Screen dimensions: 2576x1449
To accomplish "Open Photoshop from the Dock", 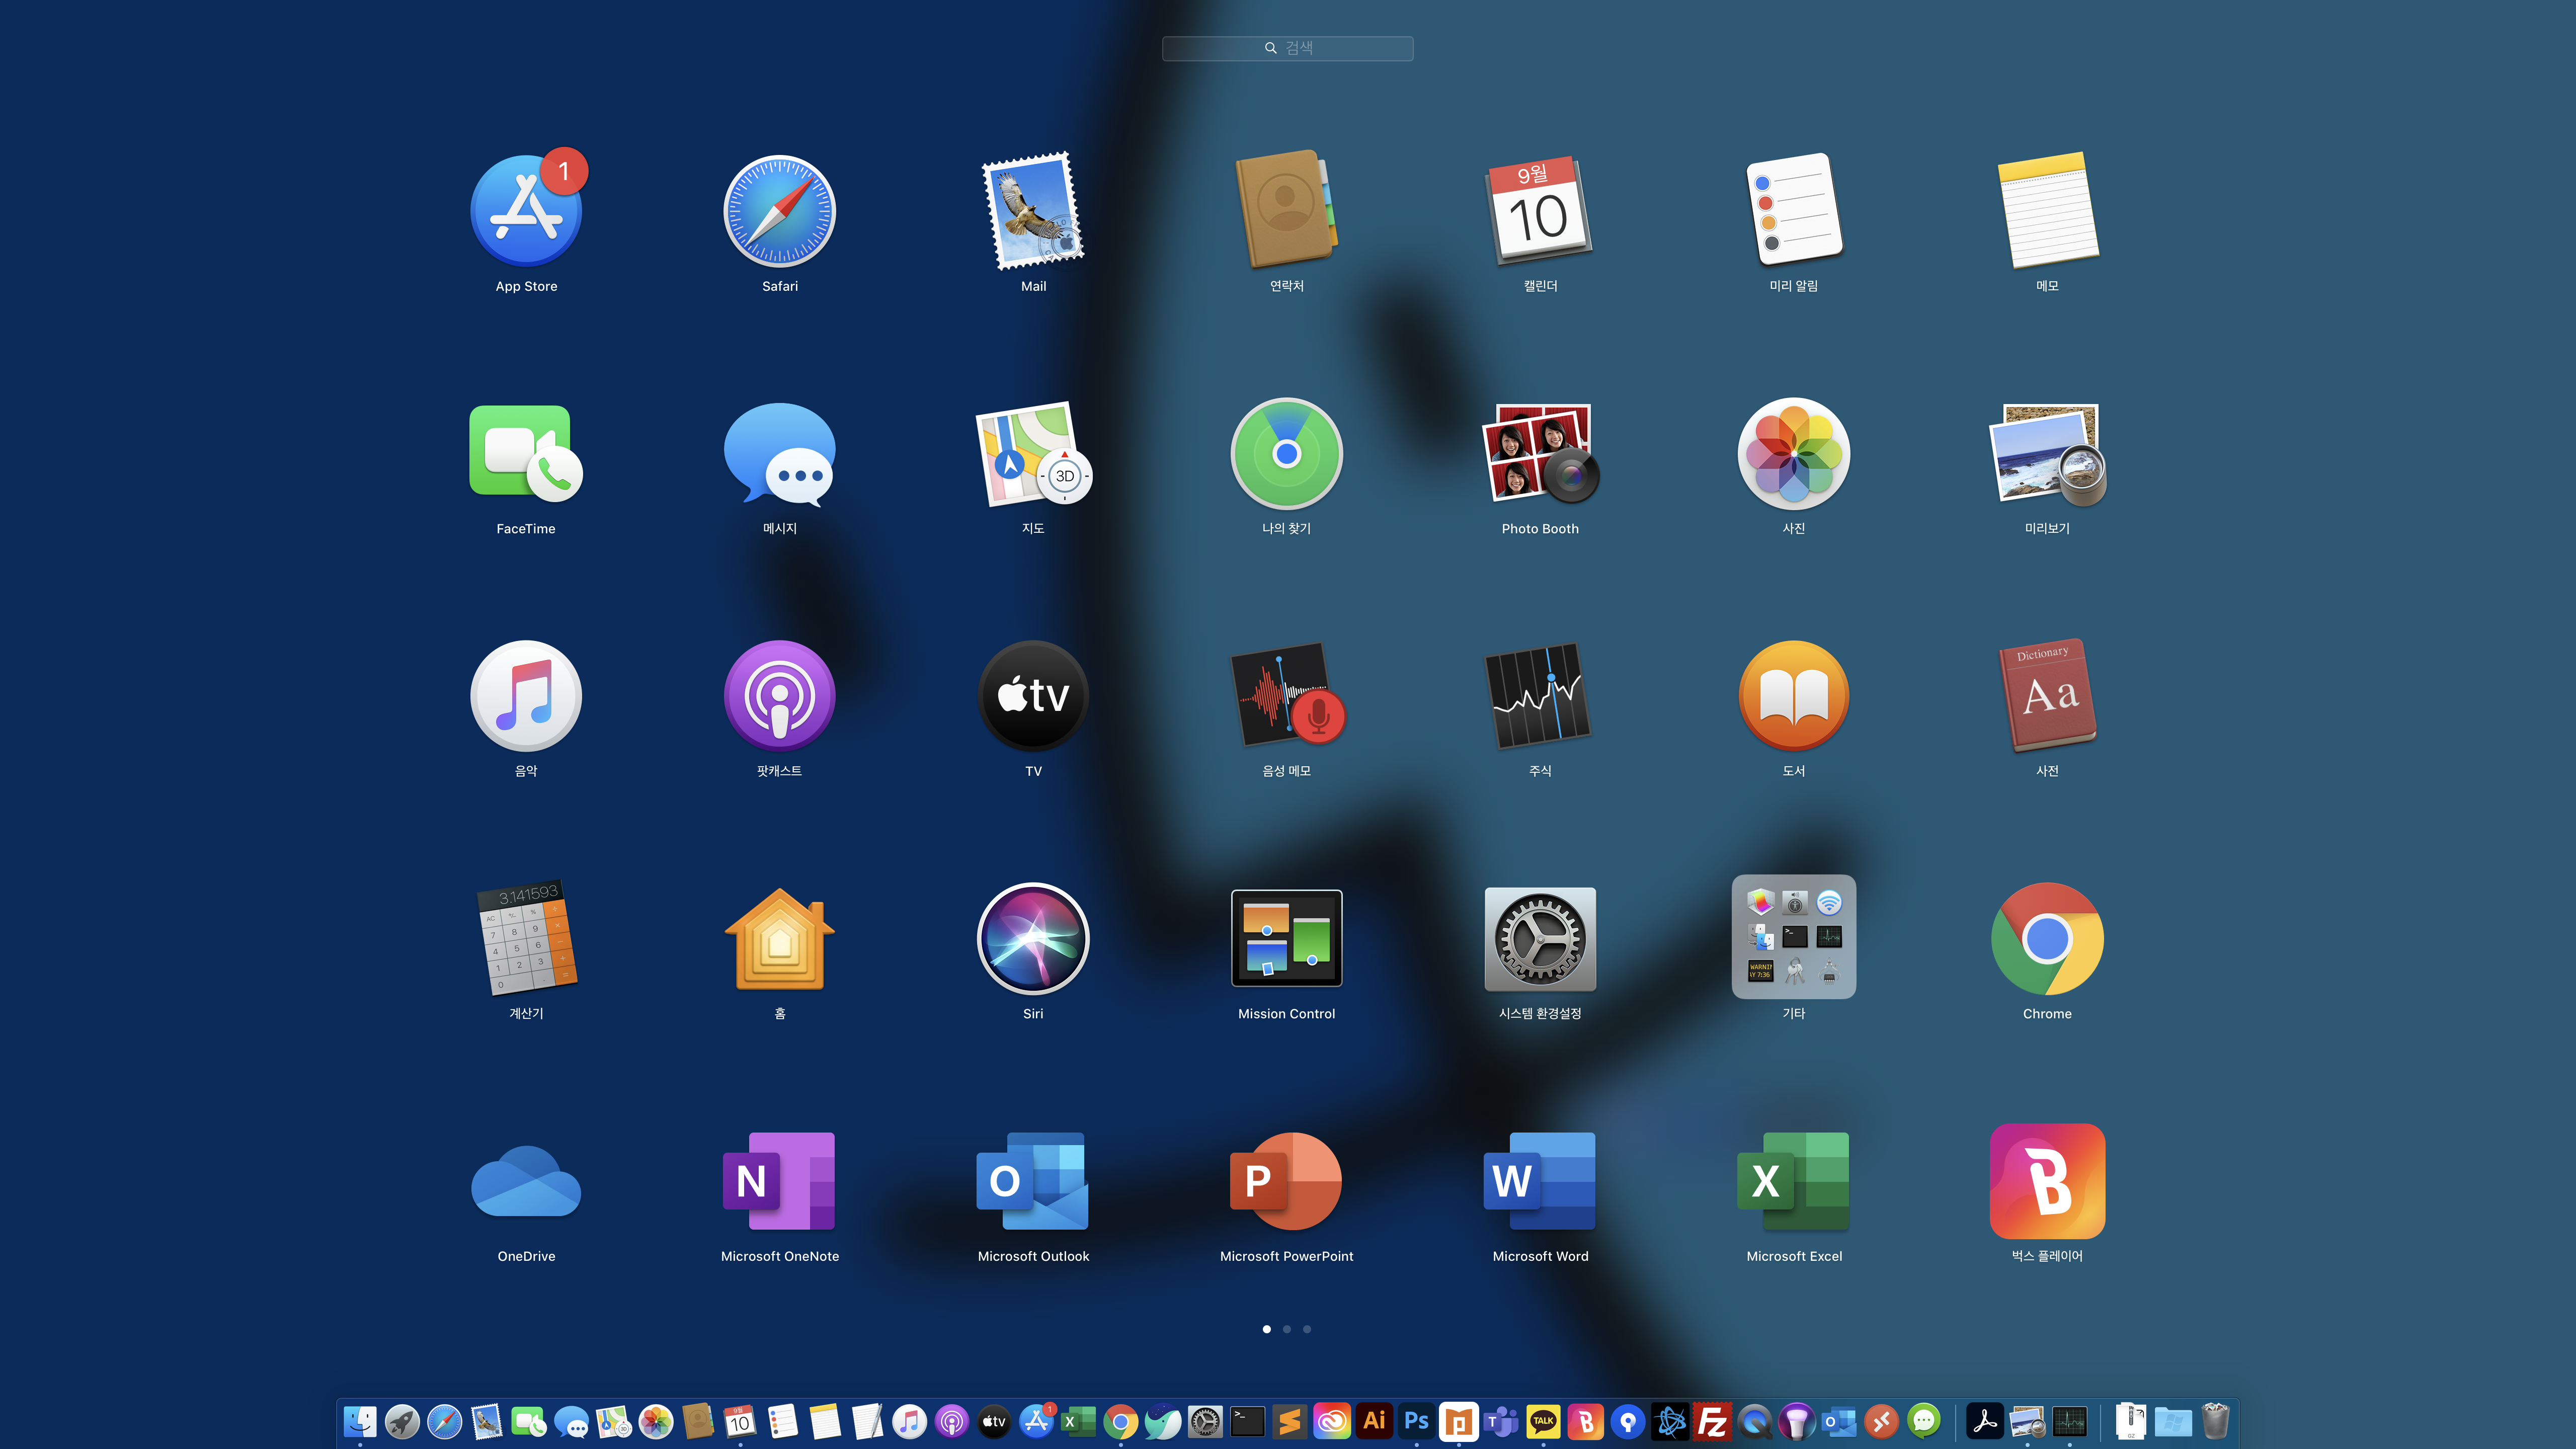I will pyautogui.click(x=1416, y=1421).
